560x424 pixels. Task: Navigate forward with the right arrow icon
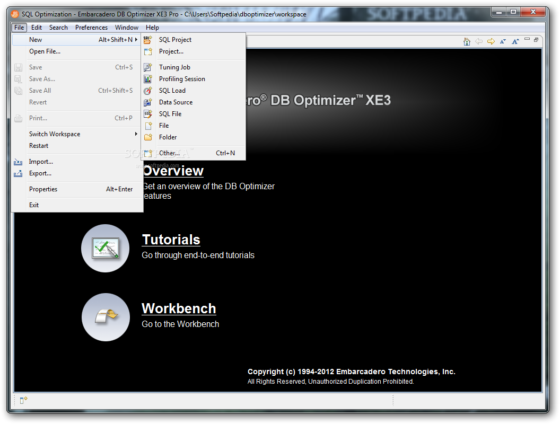point(491,41)
